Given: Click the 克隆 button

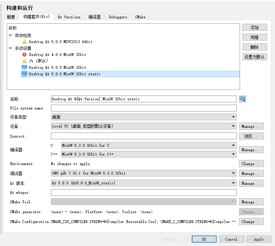Looking at the screenshot, I should tap(254, 37).
